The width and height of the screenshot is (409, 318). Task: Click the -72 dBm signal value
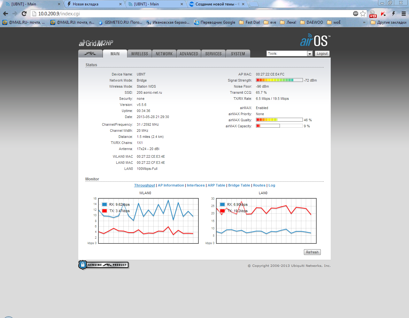(x=310, y=80)
